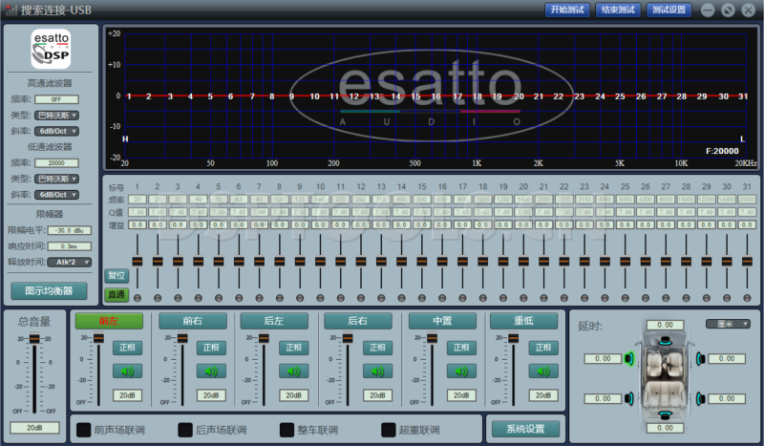764x446 pixels.
Task: Open the 厘米 delay unit dropdown
Action: tap(728, 324)
